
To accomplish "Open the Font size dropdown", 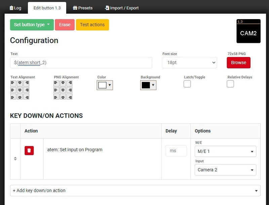I will (189, 63).
